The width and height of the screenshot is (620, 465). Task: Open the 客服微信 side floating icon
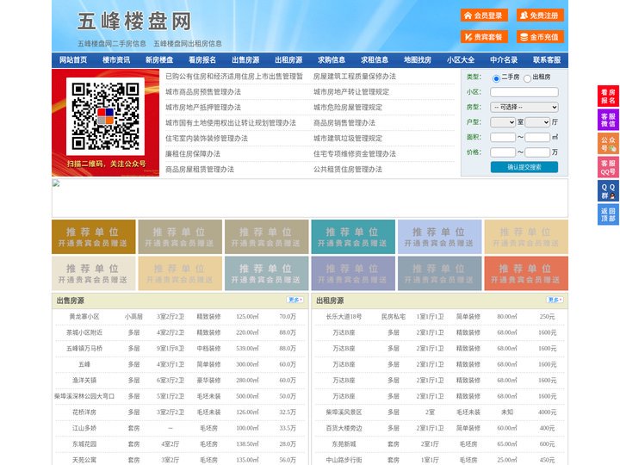point(608,120)
